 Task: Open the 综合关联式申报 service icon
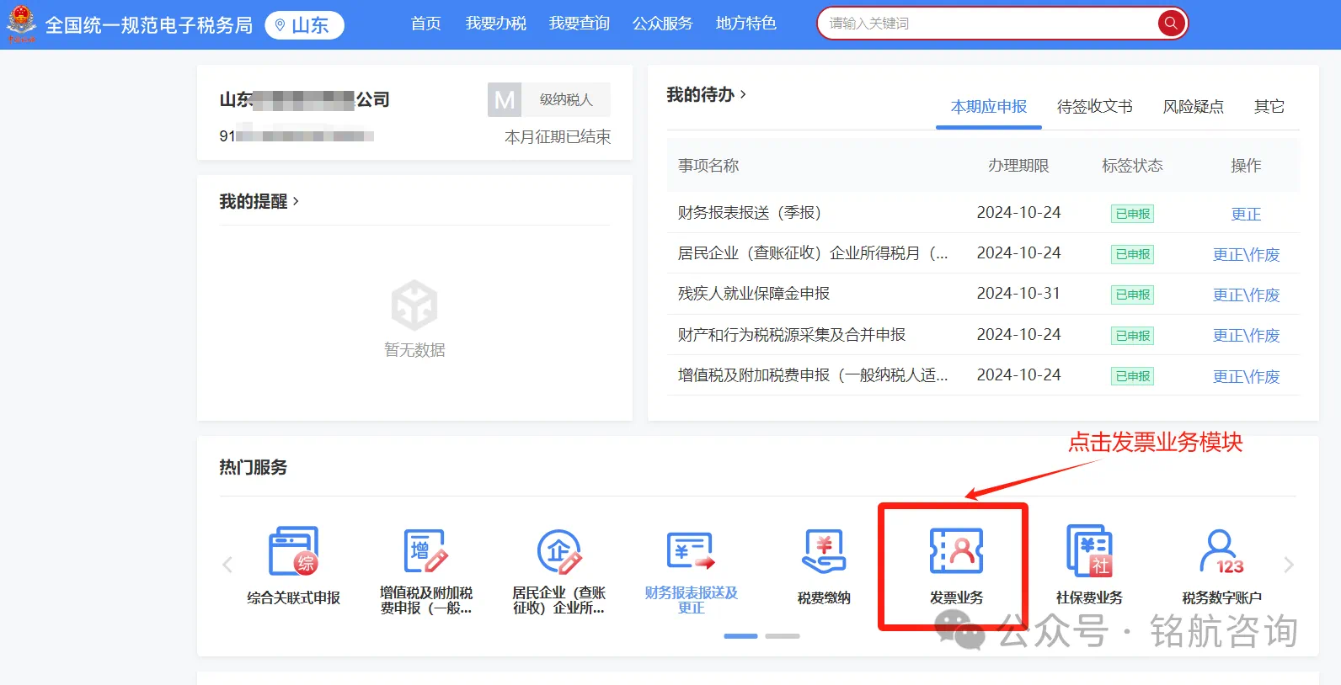(293, 552)
